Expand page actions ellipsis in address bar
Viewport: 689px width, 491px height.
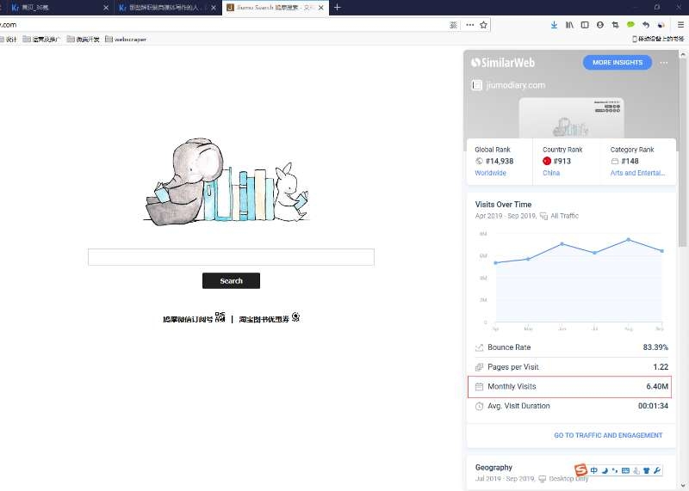point(469,25)
